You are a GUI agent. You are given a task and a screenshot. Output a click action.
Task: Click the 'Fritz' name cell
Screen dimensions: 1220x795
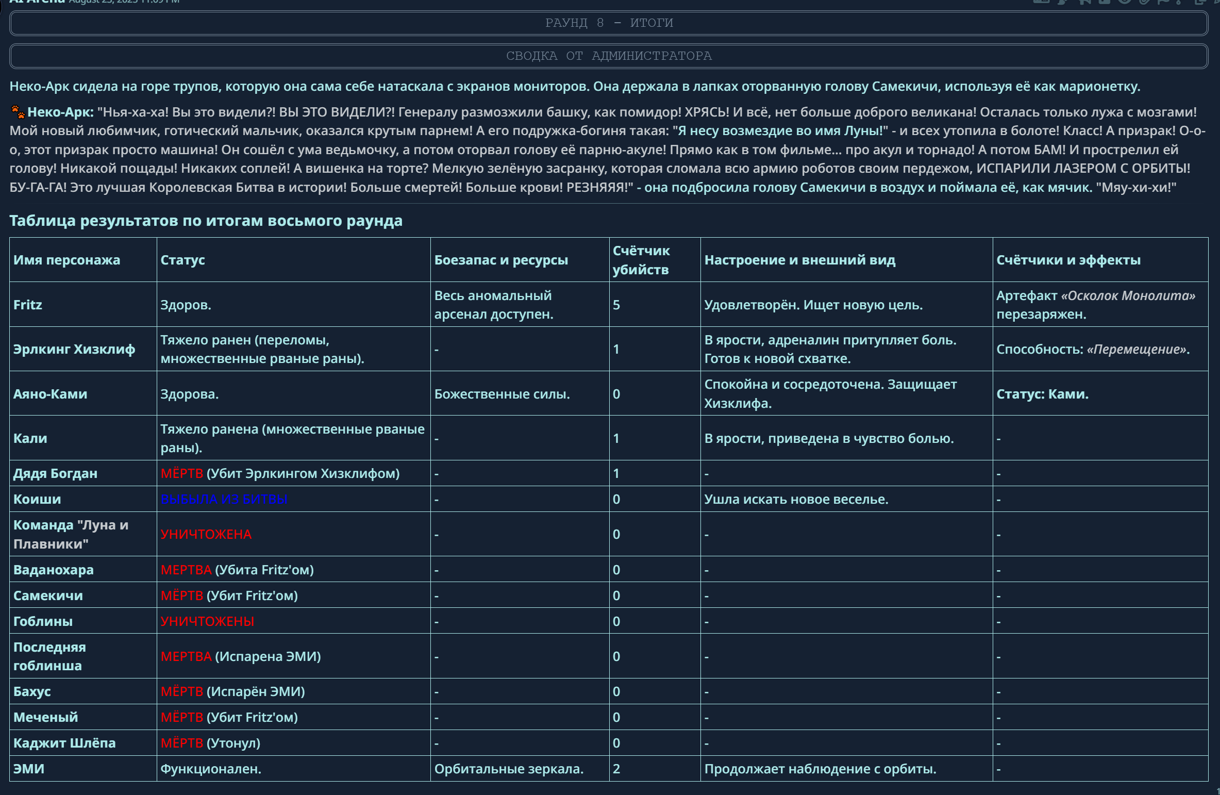point(28,305)
